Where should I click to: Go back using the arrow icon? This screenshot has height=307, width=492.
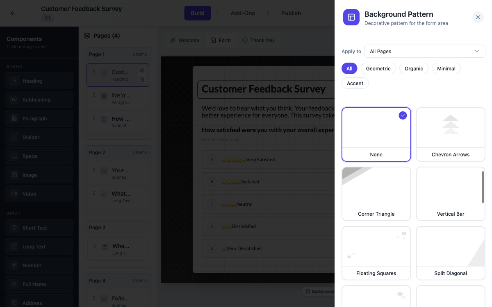(13, 13)
